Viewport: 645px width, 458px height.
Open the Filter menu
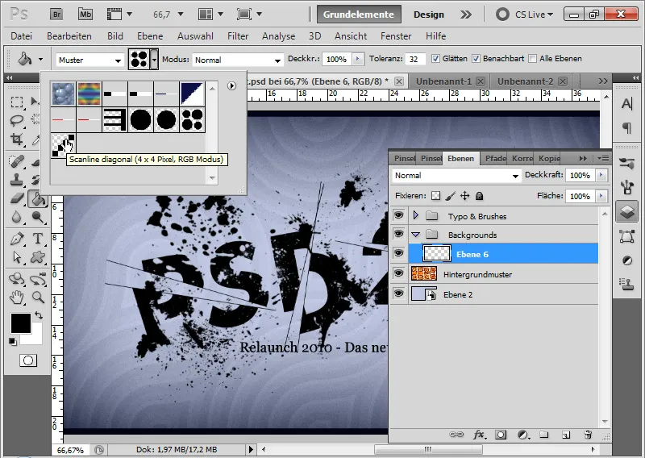(238, 36)
